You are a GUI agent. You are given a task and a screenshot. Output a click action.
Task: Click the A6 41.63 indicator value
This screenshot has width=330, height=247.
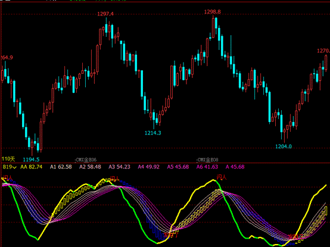point(207,167)
